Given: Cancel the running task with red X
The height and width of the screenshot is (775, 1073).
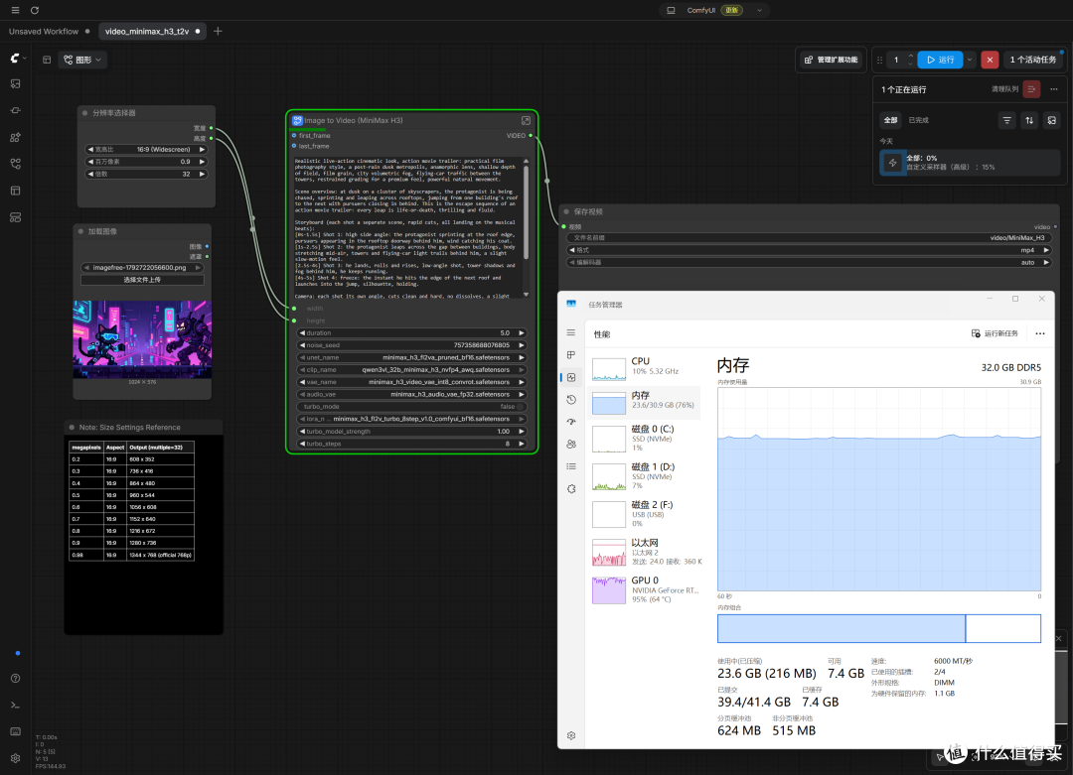Looking at the screenshot, I should [990, 60].
